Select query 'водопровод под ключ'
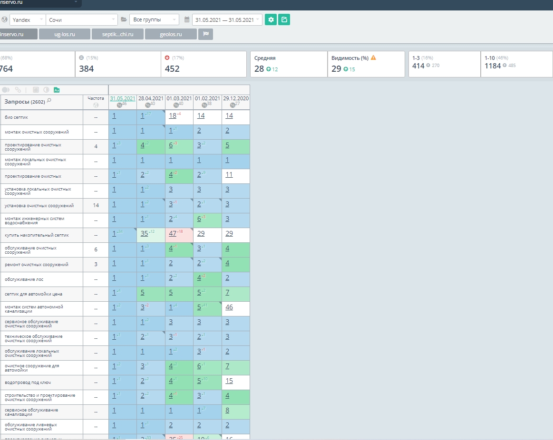 [x=28, y=382]
